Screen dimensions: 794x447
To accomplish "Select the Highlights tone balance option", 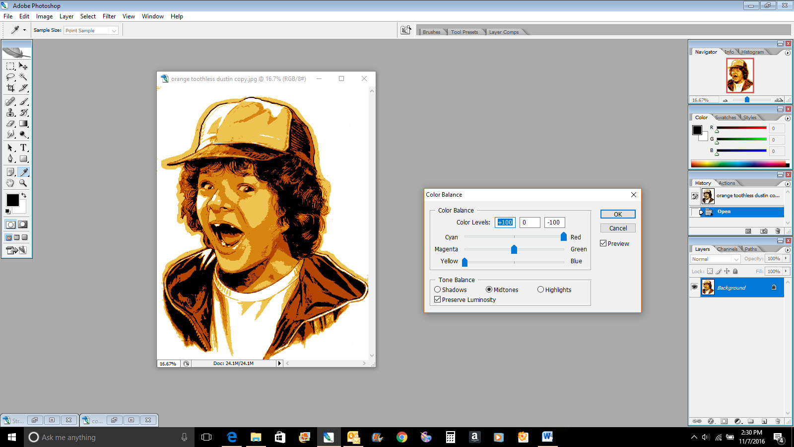I will tap(540, 290).
